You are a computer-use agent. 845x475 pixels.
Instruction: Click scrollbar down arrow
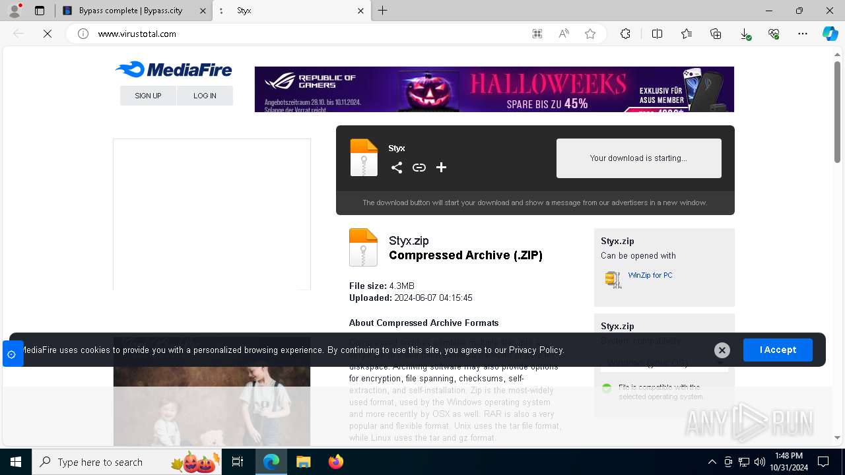[837, 437]
